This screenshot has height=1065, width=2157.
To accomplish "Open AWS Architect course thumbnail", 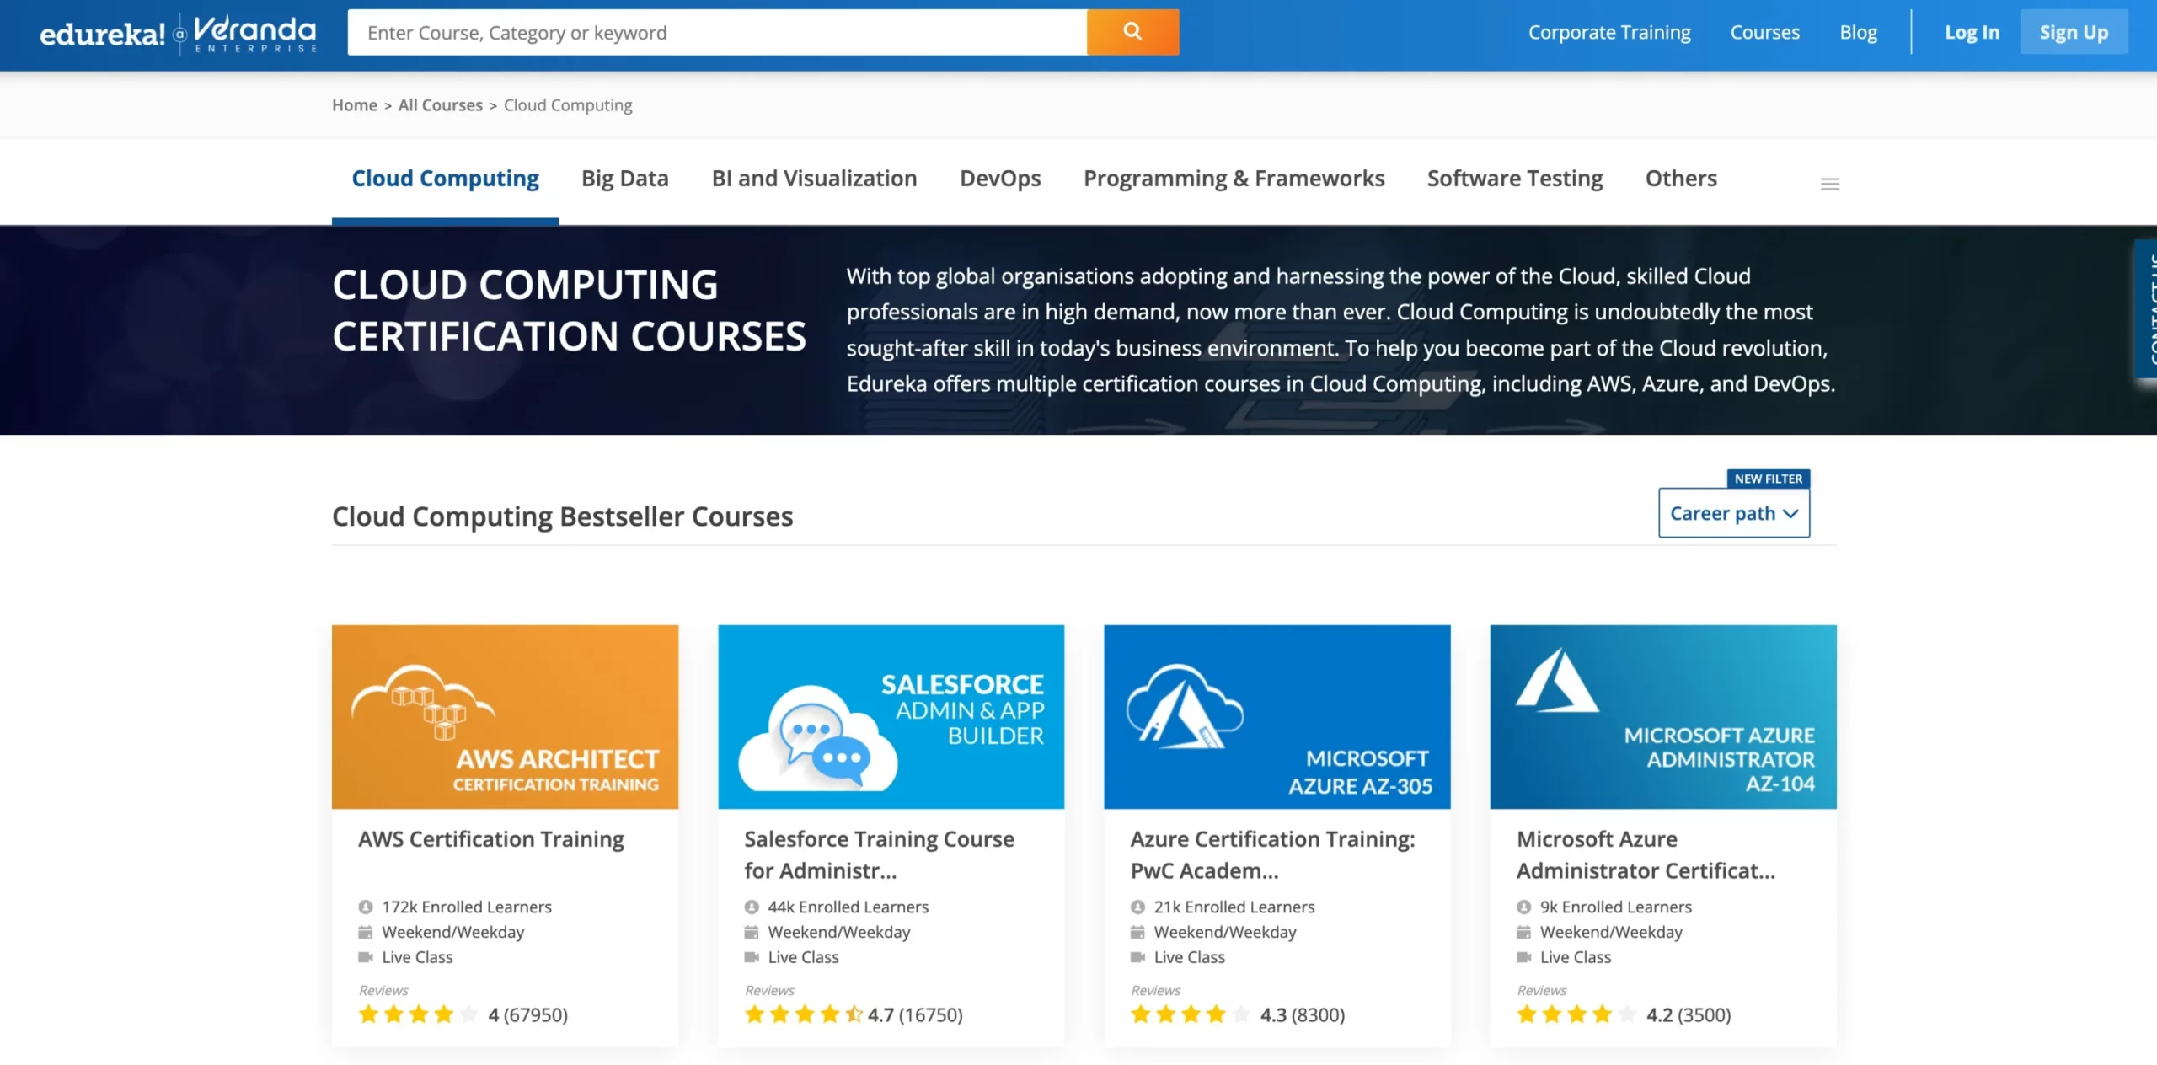I will pos(505,717).
